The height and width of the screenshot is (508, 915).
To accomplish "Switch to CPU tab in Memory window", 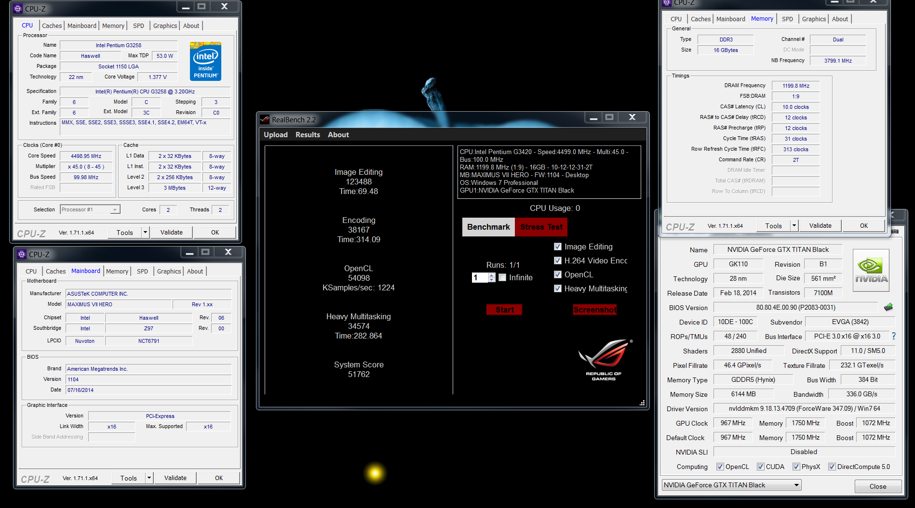I will coord(676,19).
